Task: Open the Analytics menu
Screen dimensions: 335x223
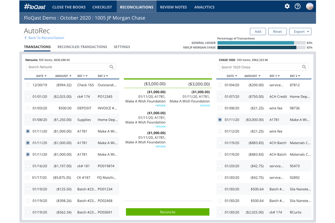Action: (204, 7)
